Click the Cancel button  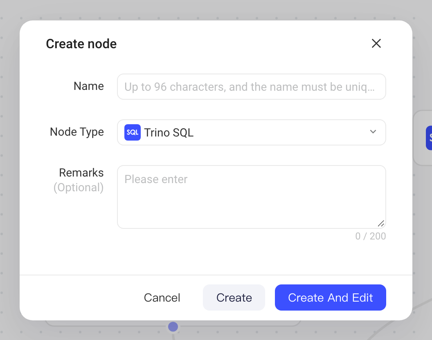tap(162, 297)
